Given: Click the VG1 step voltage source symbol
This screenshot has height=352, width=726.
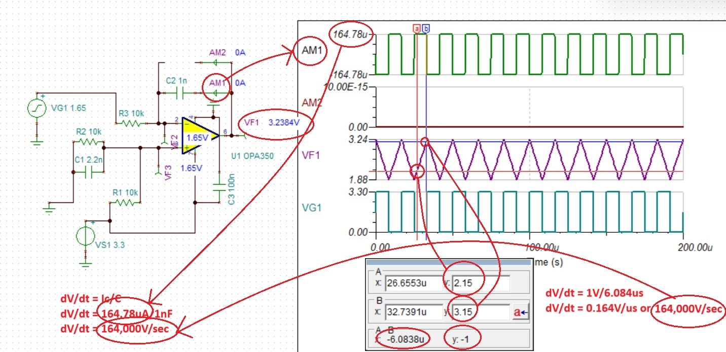Looking at the screenshot, I should coord(37,109).
